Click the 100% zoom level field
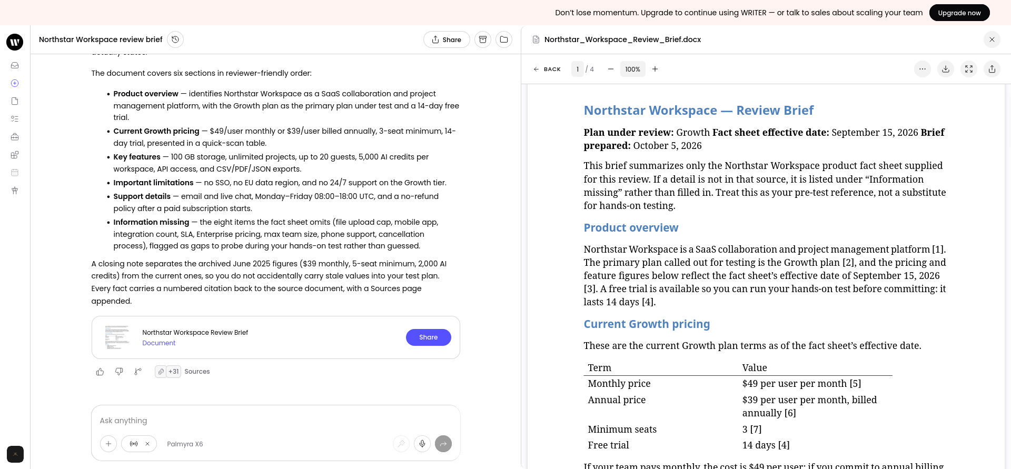Image resolution: width=1011 pixels, height=469 pixels. tap(633, 69)
